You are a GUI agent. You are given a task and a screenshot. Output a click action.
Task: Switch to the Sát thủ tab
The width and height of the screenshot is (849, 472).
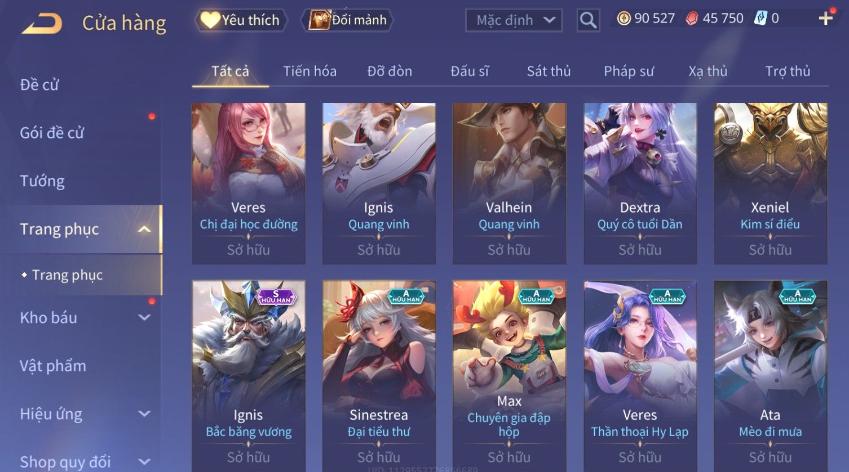[549, 71]
